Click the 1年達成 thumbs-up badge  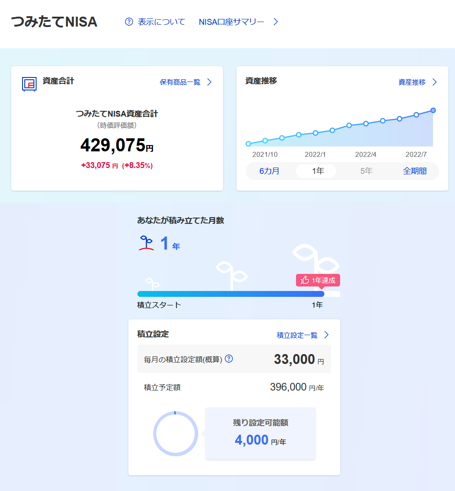[318, 280]
